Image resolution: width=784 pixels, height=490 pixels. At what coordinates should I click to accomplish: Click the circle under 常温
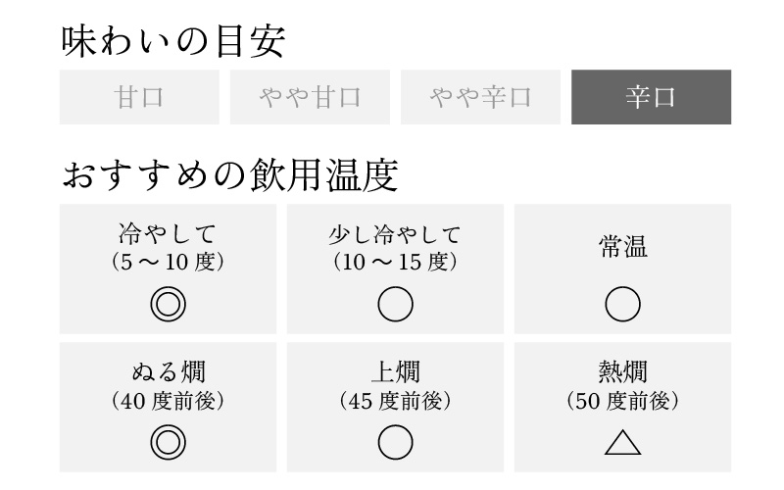coord(622,305)
